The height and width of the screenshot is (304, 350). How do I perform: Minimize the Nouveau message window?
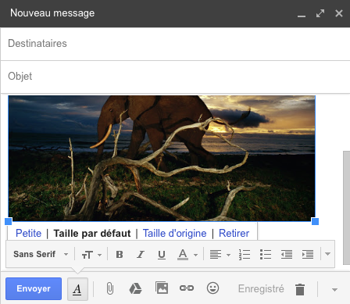click(302, 16)
